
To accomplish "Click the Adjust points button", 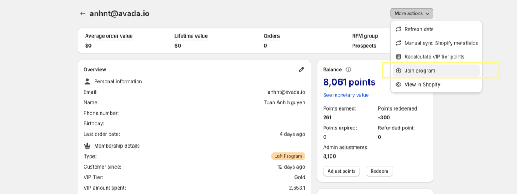I will coord(341,171).
